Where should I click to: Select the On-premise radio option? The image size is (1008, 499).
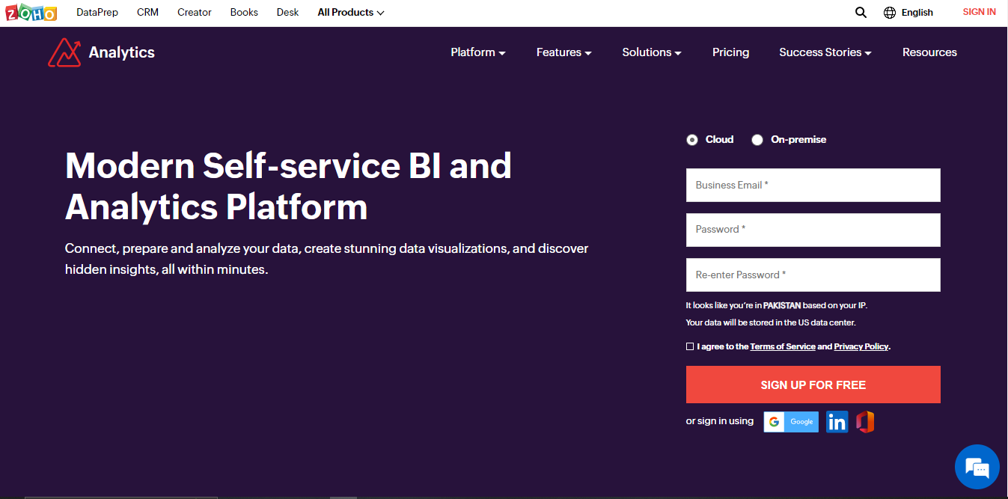(x=757, y=140)
